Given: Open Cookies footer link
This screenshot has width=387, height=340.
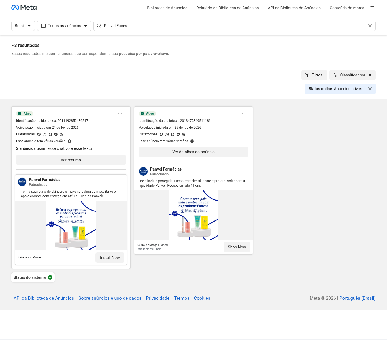Looking at the screenshot, I should click(x=202, y=298).
